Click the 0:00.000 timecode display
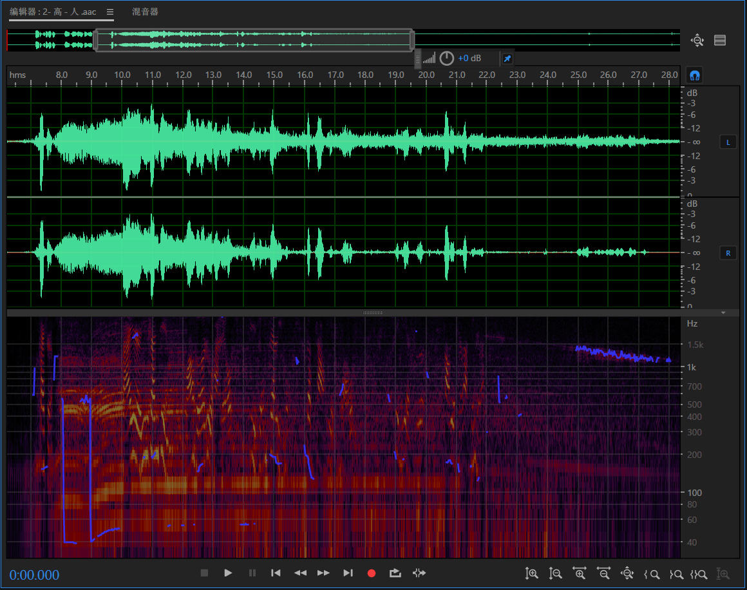The height and width of the screenshot is (590, 747). (x=34, y=575)
